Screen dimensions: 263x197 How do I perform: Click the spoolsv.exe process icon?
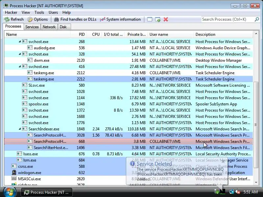[25, 104]
